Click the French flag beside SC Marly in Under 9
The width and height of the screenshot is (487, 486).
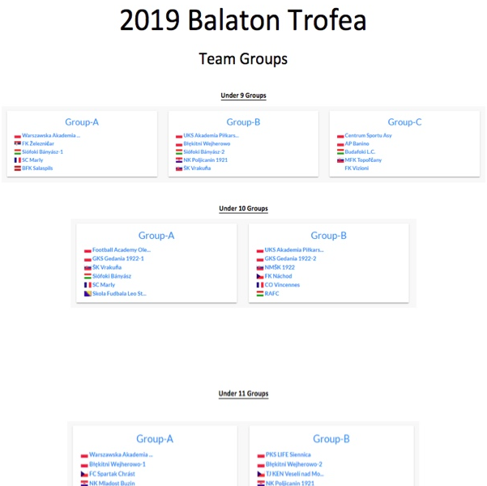pos(17,160)
